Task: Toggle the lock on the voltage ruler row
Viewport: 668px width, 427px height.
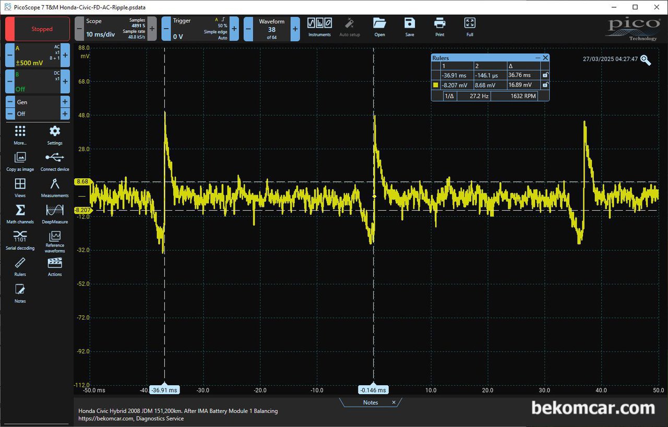Action: point(545,84)
